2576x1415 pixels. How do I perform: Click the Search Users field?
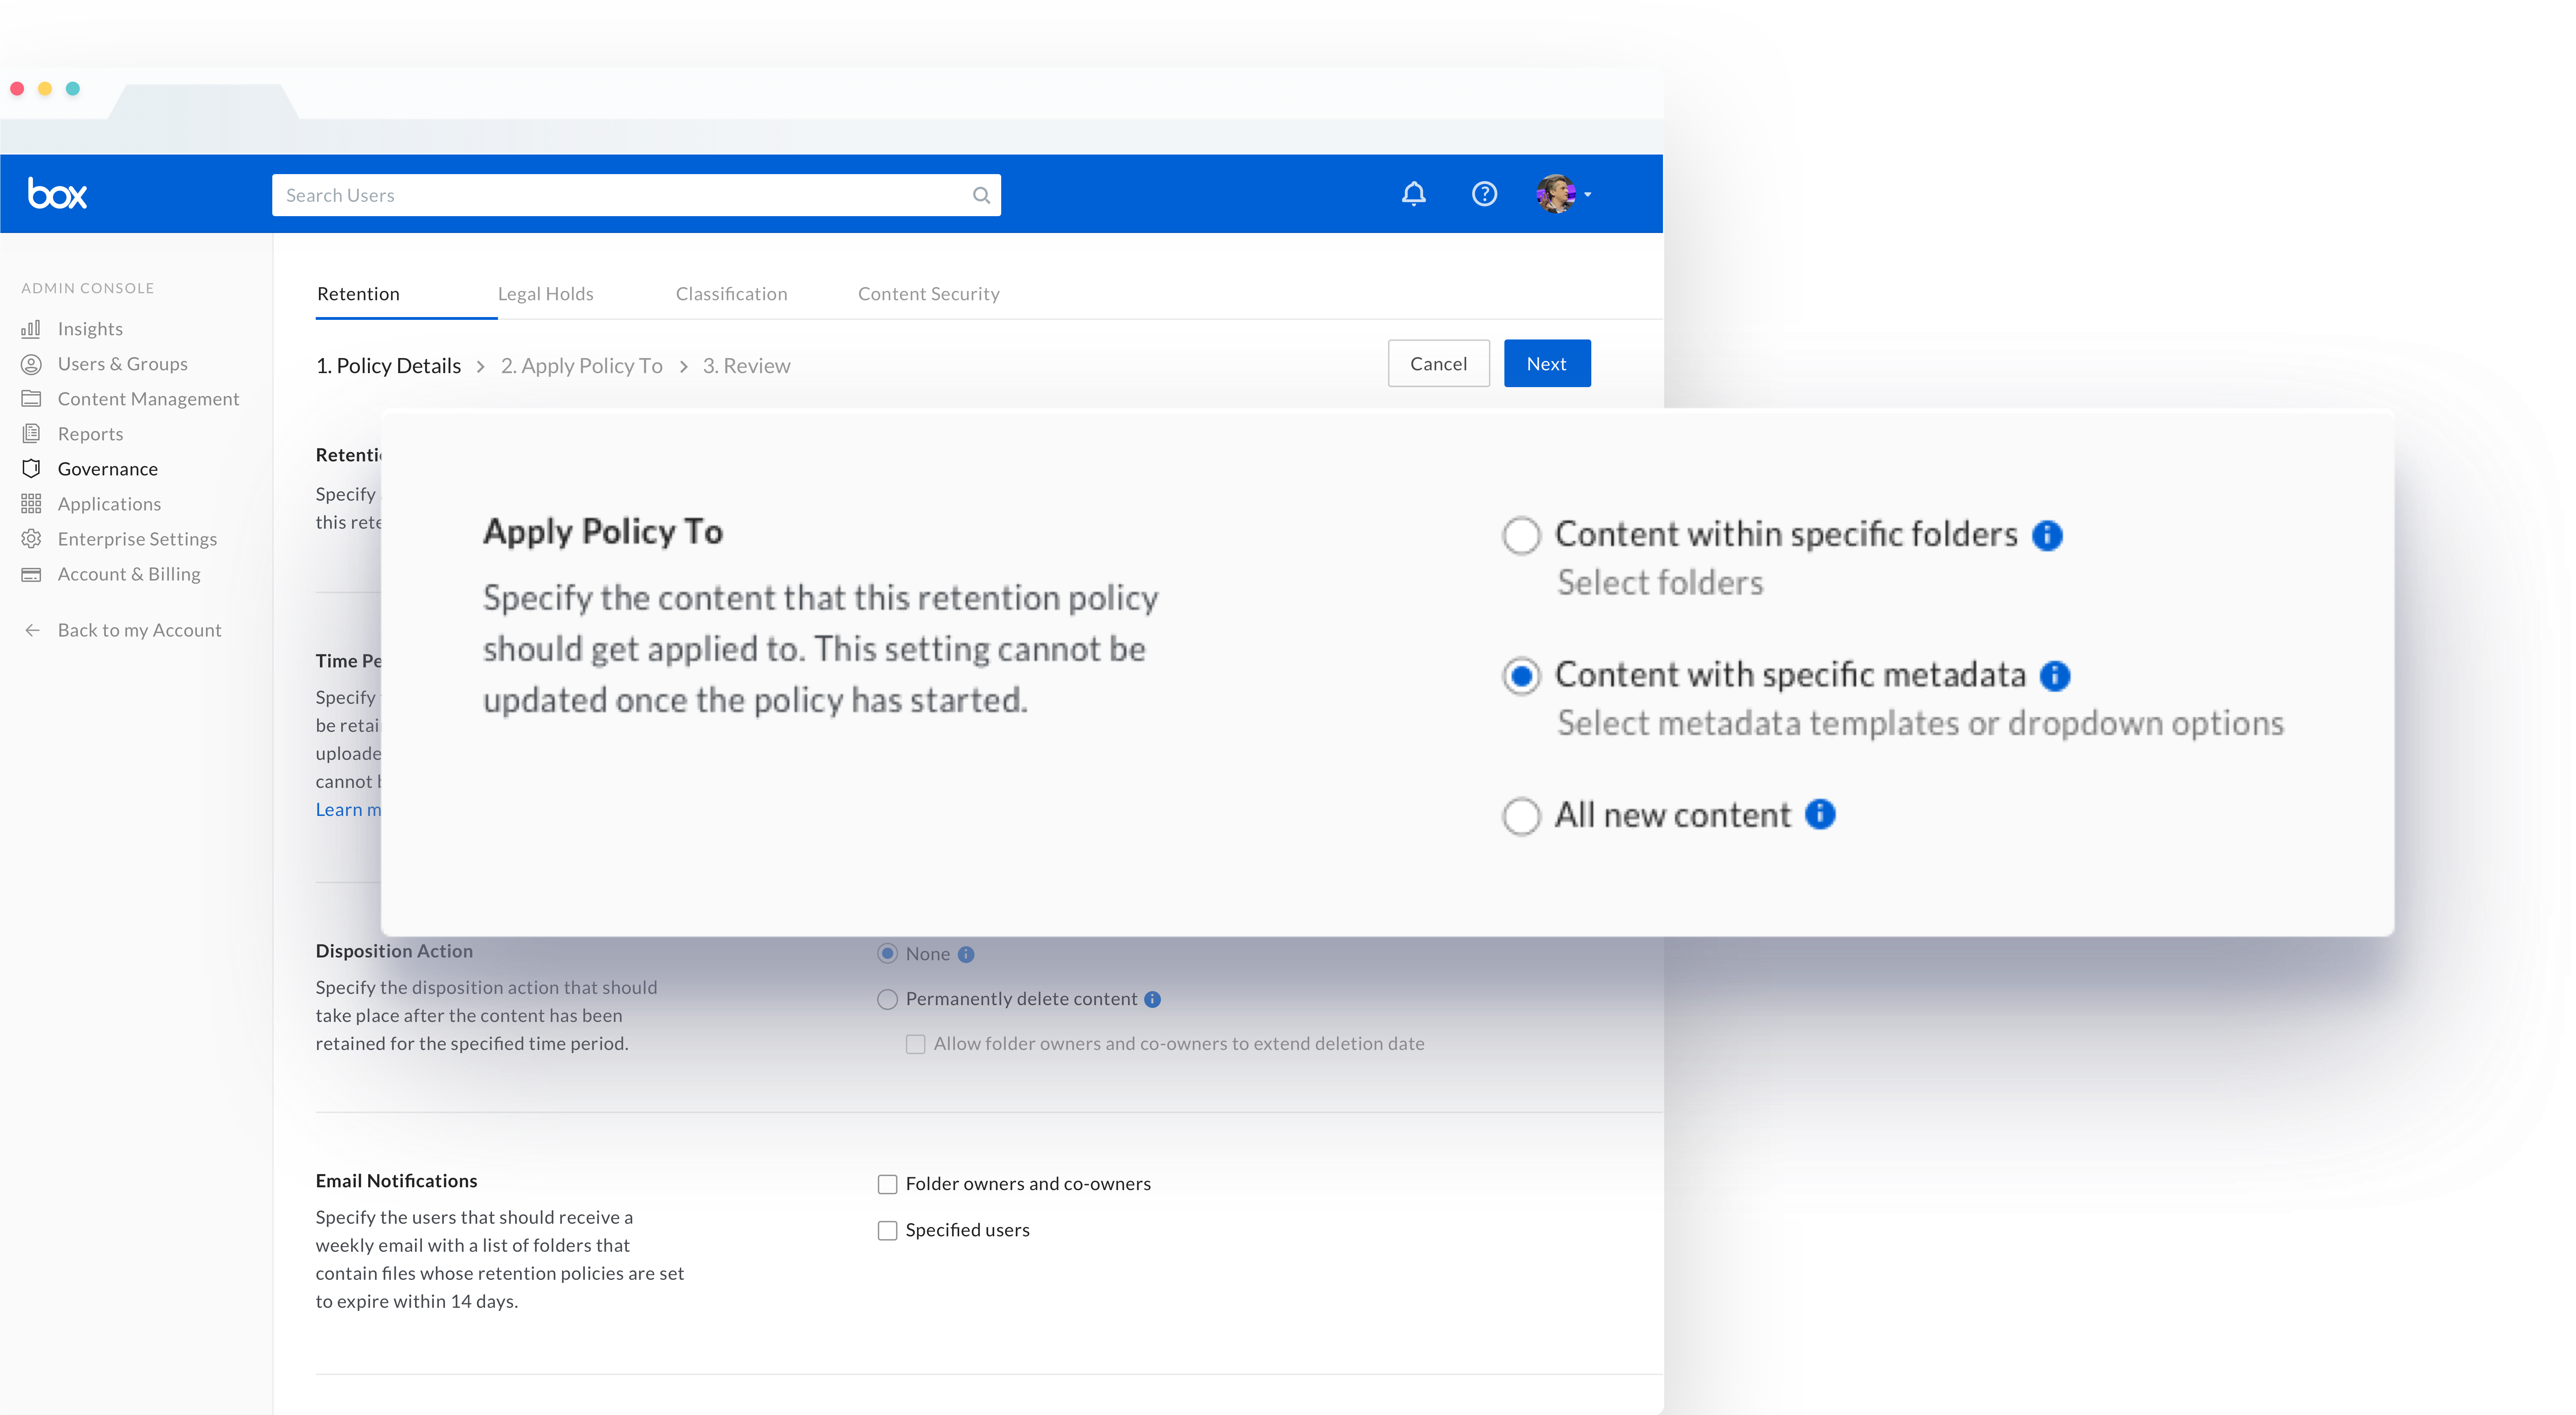636,195
